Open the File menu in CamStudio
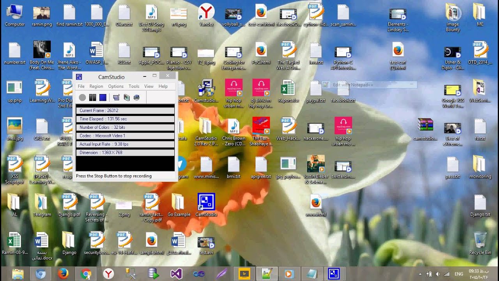 point(81,86)
